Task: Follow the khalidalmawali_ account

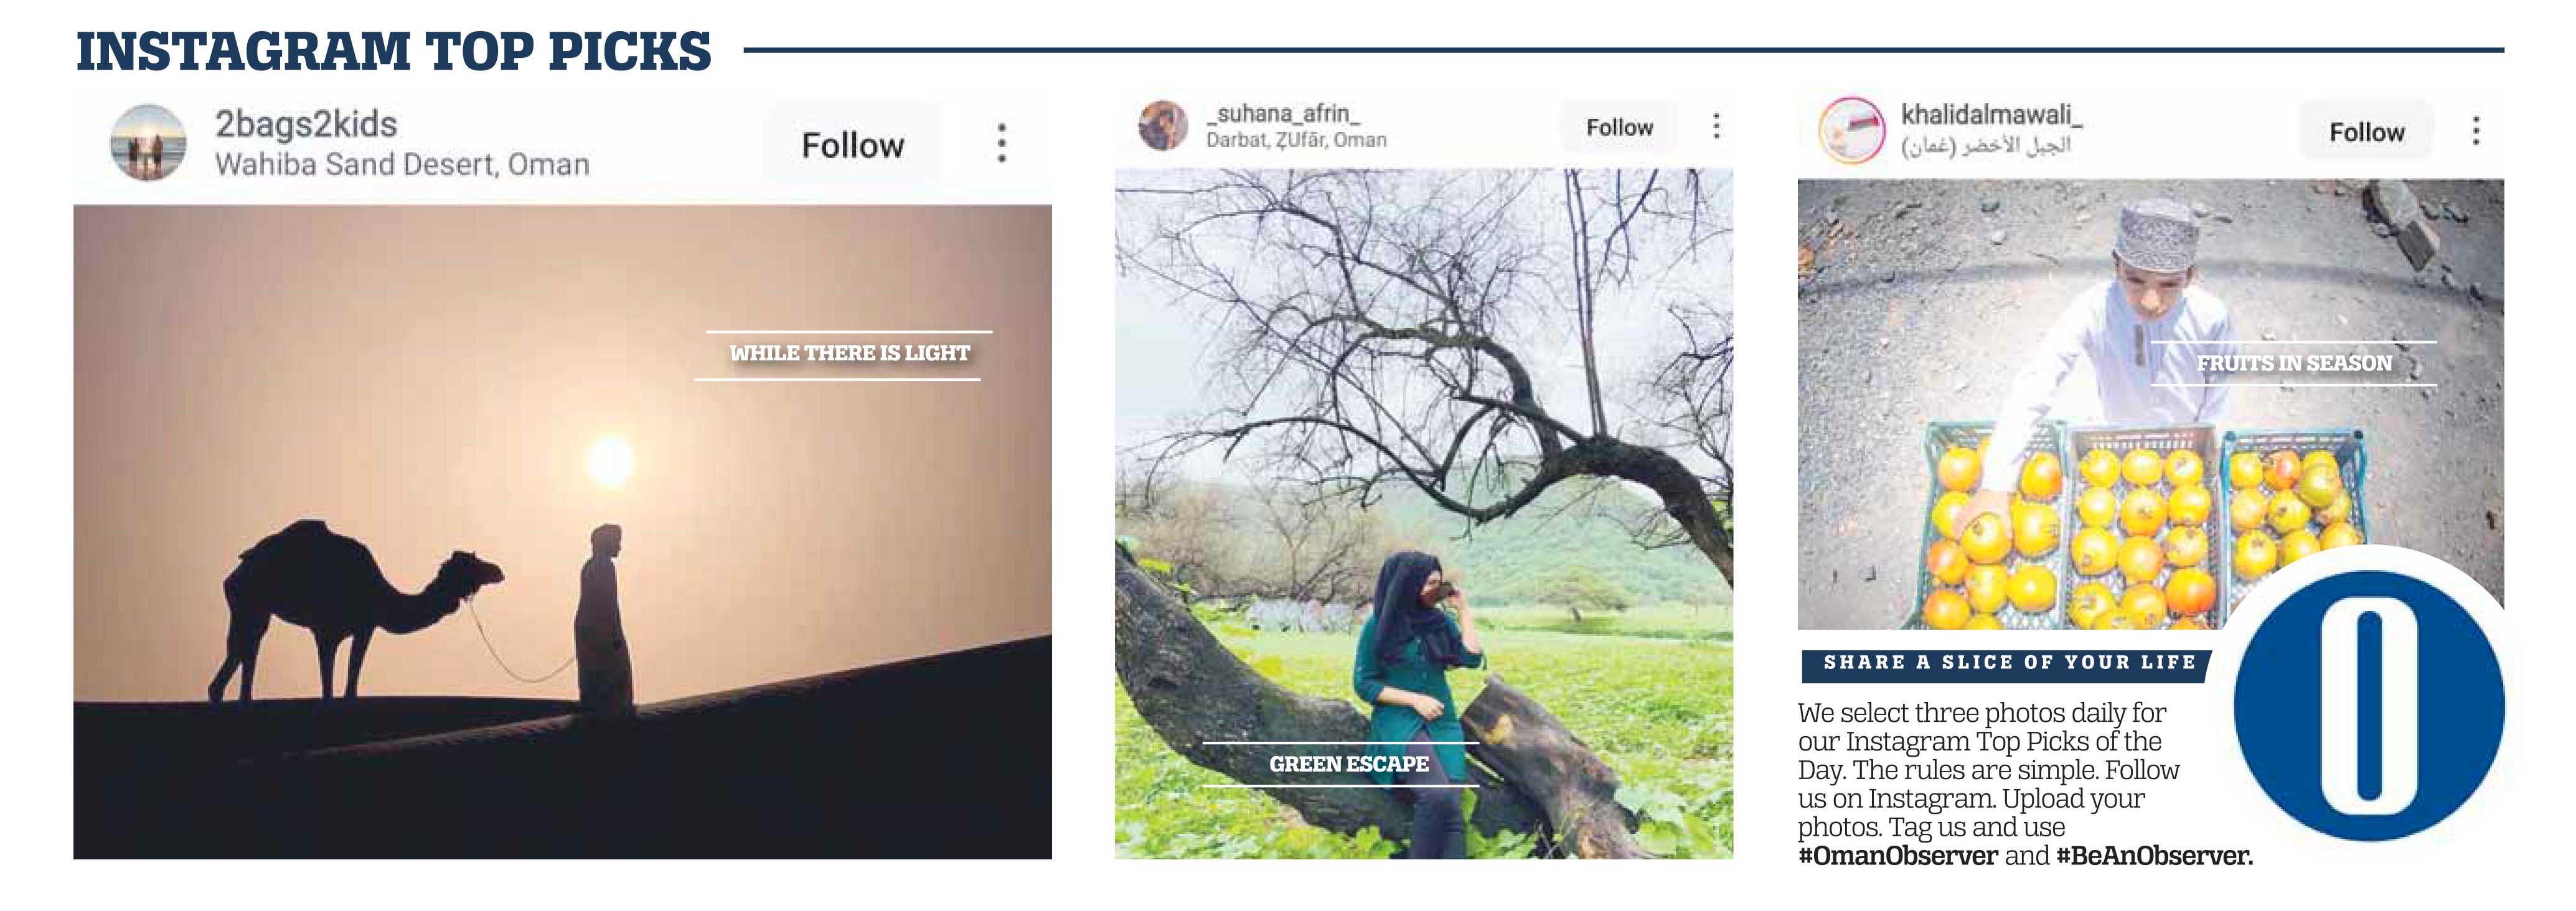Action: tap(2366, 132)
